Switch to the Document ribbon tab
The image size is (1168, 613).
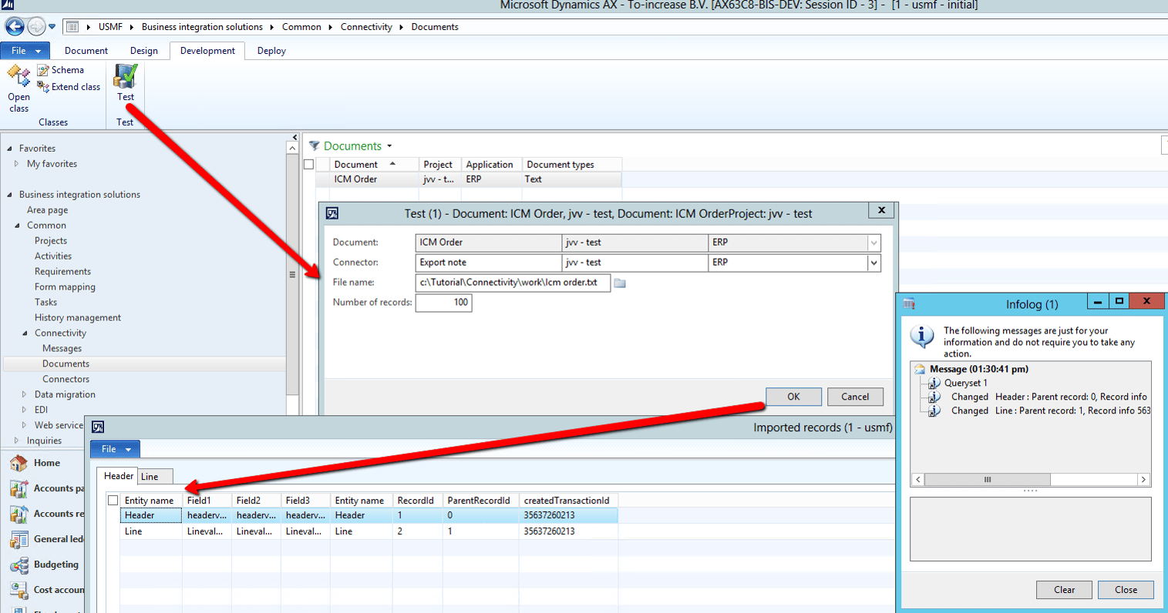pos(86,51)
